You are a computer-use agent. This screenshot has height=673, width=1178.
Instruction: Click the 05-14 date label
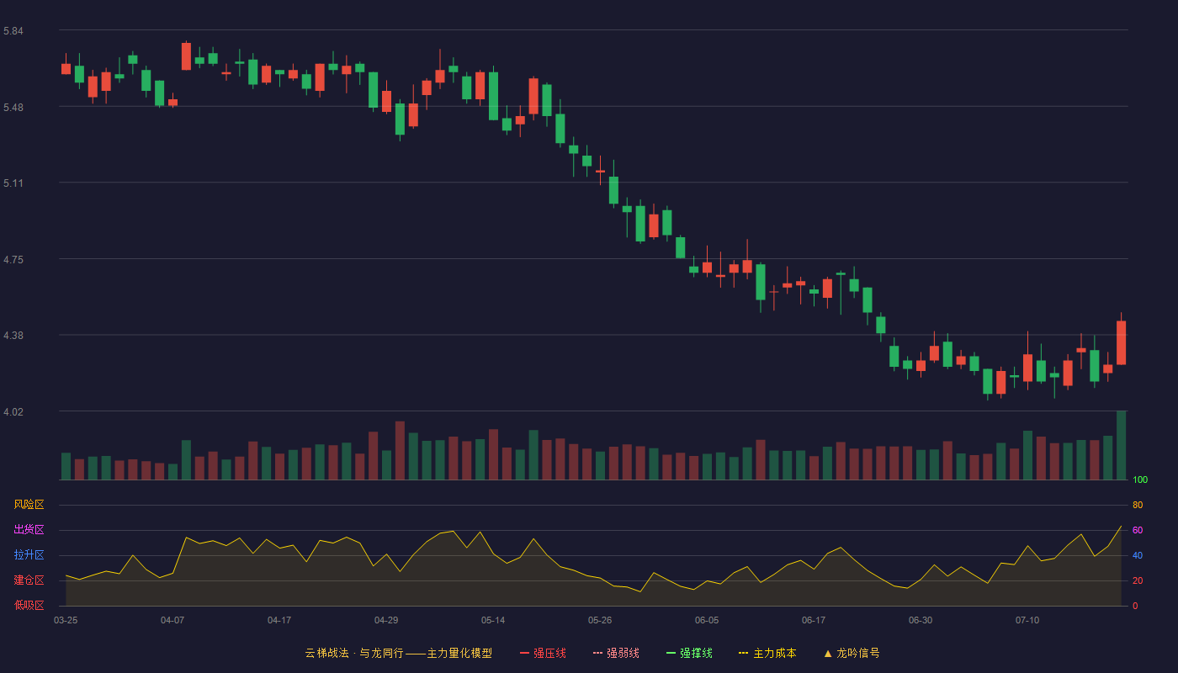click(x=493, y=620)
